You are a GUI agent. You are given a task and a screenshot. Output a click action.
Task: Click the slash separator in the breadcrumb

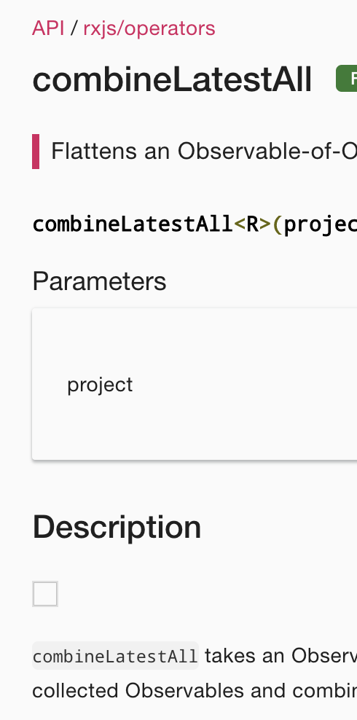74,28
